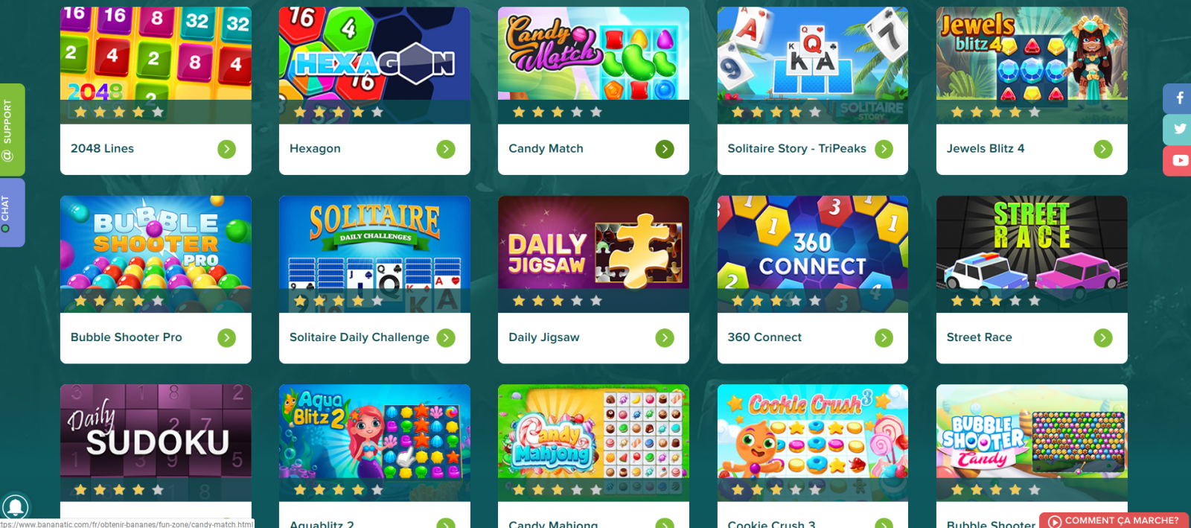1191x528 pixels.
Task: Open the Solitaire Story - TriPeaks title link
Action: coord(796,148)
